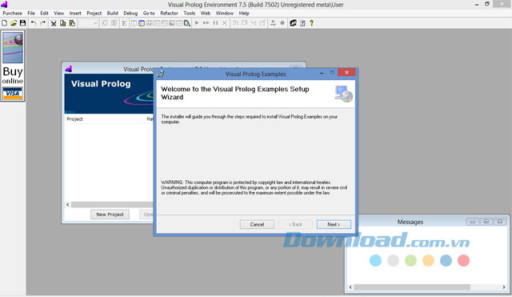The image size is (512, 297).
Task: Open the Refactor menu
Action: point(169,13)
